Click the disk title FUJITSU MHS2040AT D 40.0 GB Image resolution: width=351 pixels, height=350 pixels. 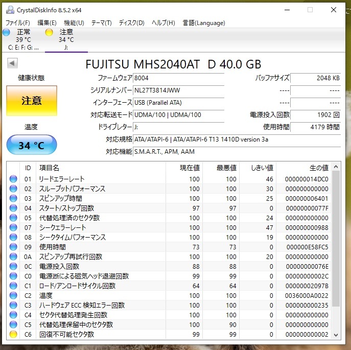[x=173, y=64]
